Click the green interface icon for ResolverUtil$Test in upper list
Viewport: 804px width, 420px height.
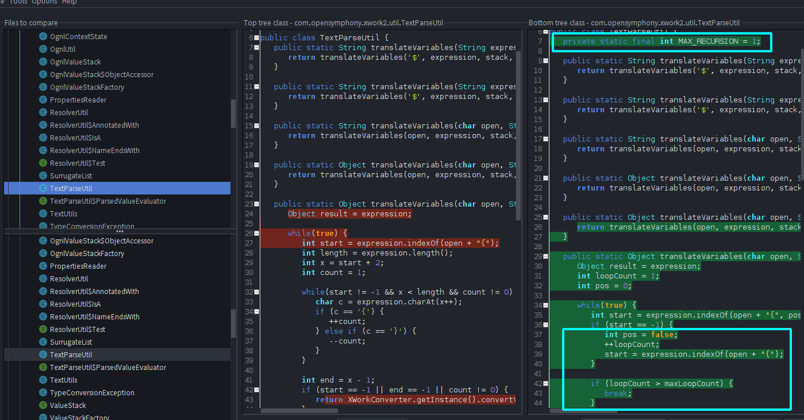[43, 163]
